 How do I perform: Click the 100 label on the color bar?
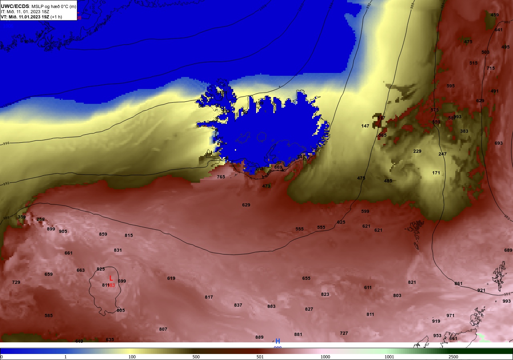pyautogui.click(x=132, y=357)
